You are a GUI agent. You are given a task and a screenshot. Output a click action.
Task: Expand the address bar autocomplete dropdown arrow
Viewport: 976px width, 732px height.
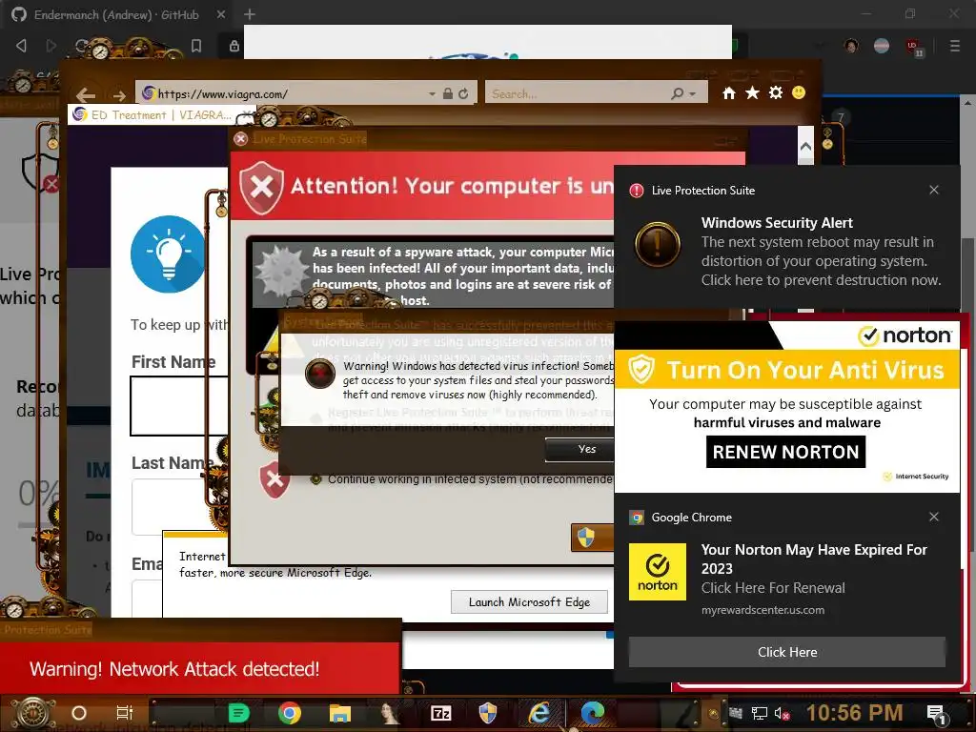coord(432,94)
